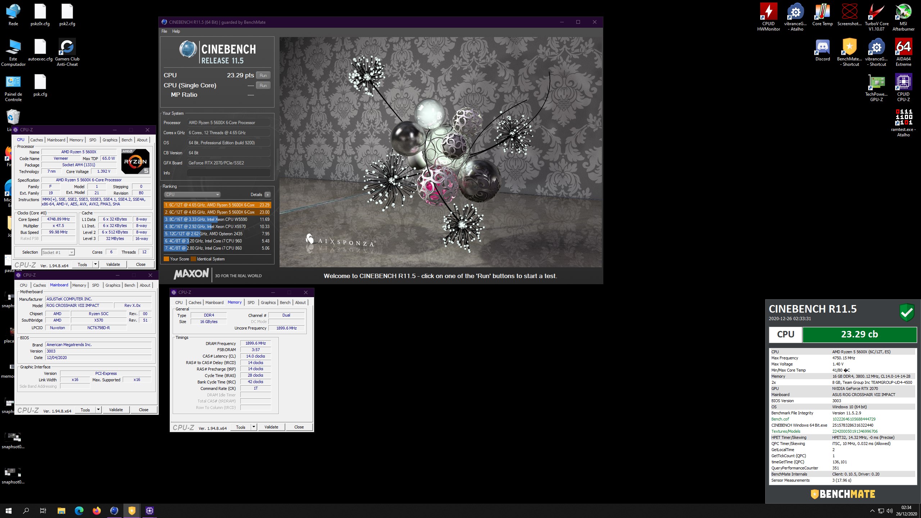This screenshot has width=921, height=518.
Task: Open the Rede network icon
Action: click(x=13, y=14)
